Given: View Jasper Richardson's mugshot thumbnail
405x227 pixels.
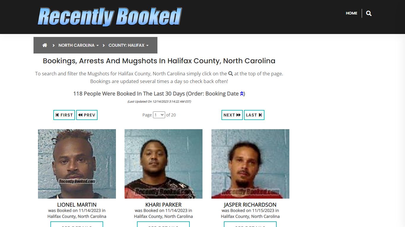Looking at the screenshot, I should 250,164.
